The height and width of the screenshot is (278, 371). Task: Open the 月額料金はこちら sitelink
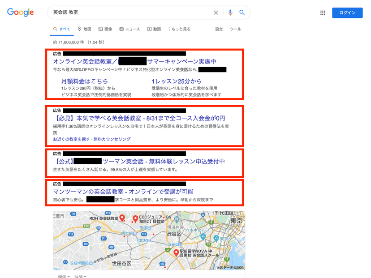coord(85,81)
